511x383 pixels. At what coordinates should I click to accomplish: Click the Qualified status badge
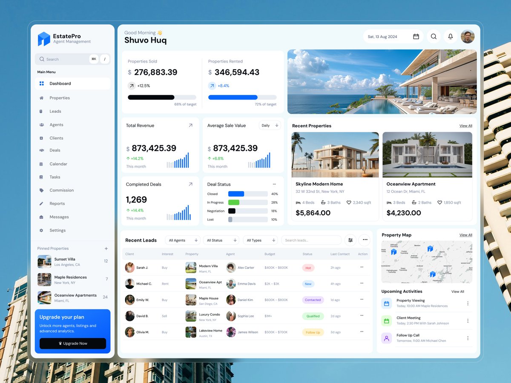click(313, 316)
